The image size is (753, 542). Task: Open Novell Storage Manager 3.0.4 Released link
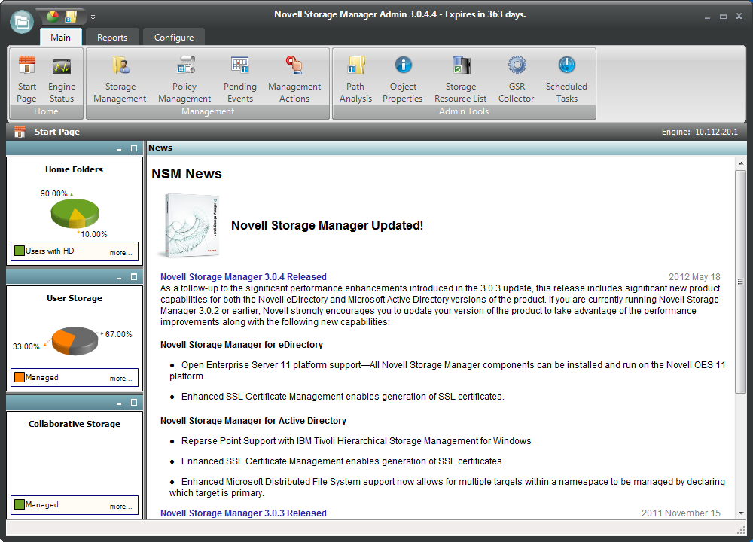point(243,277)
